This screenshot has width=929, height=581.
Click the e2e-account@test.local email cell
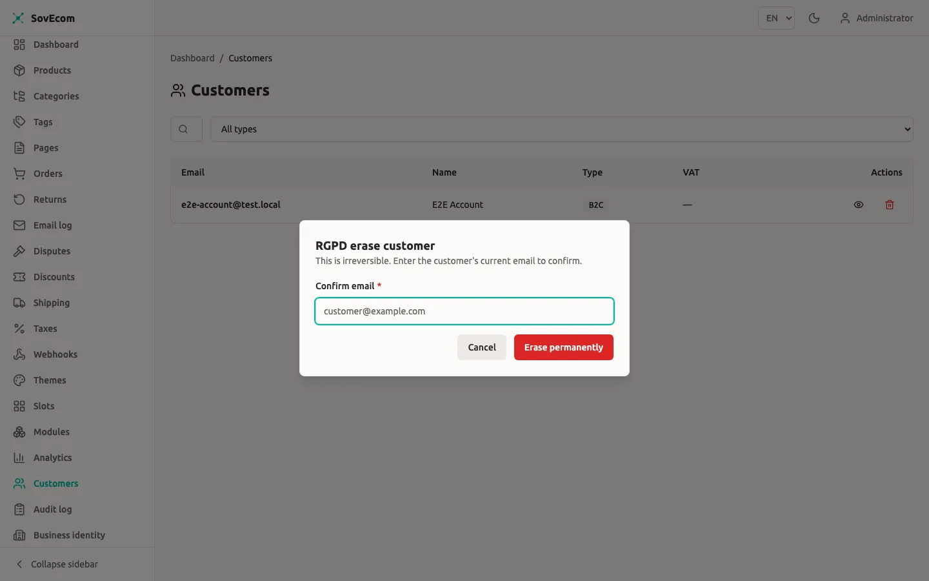(231, 205)
